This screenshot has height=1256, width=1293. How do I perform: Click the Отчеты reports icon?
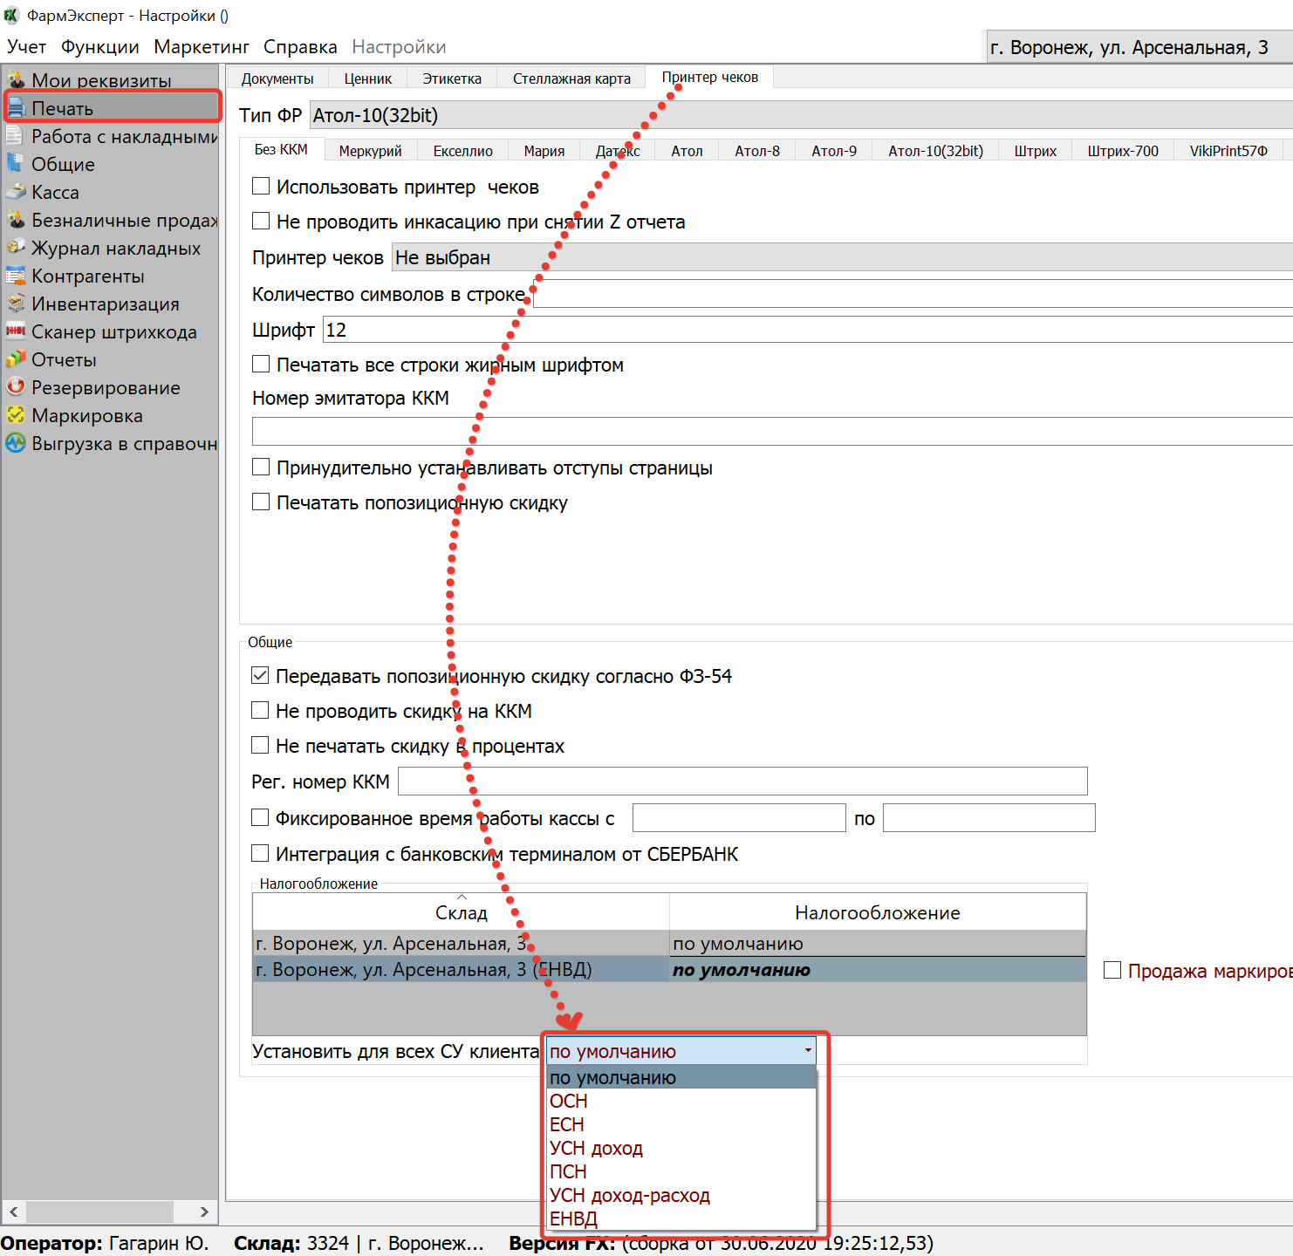pos(16,359)
